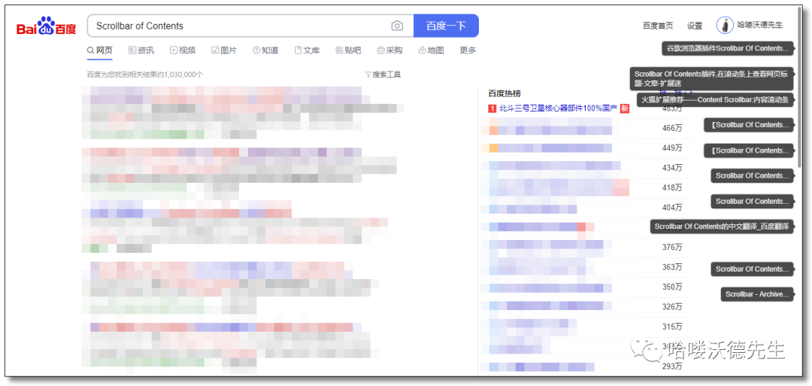Jump to marker 谷歌浏览器插件Scrollbar Of Contents
The image size is (812, 386).
point(728,48)
